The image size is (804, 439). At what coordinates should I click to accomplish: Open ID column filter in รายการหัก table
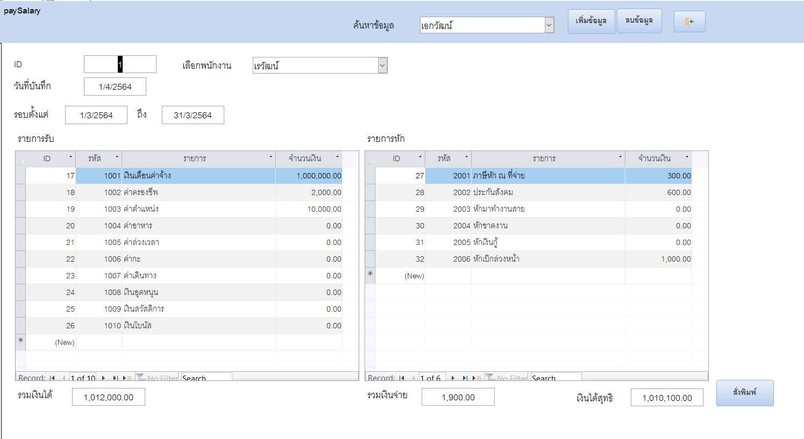(x=420, y=157)
